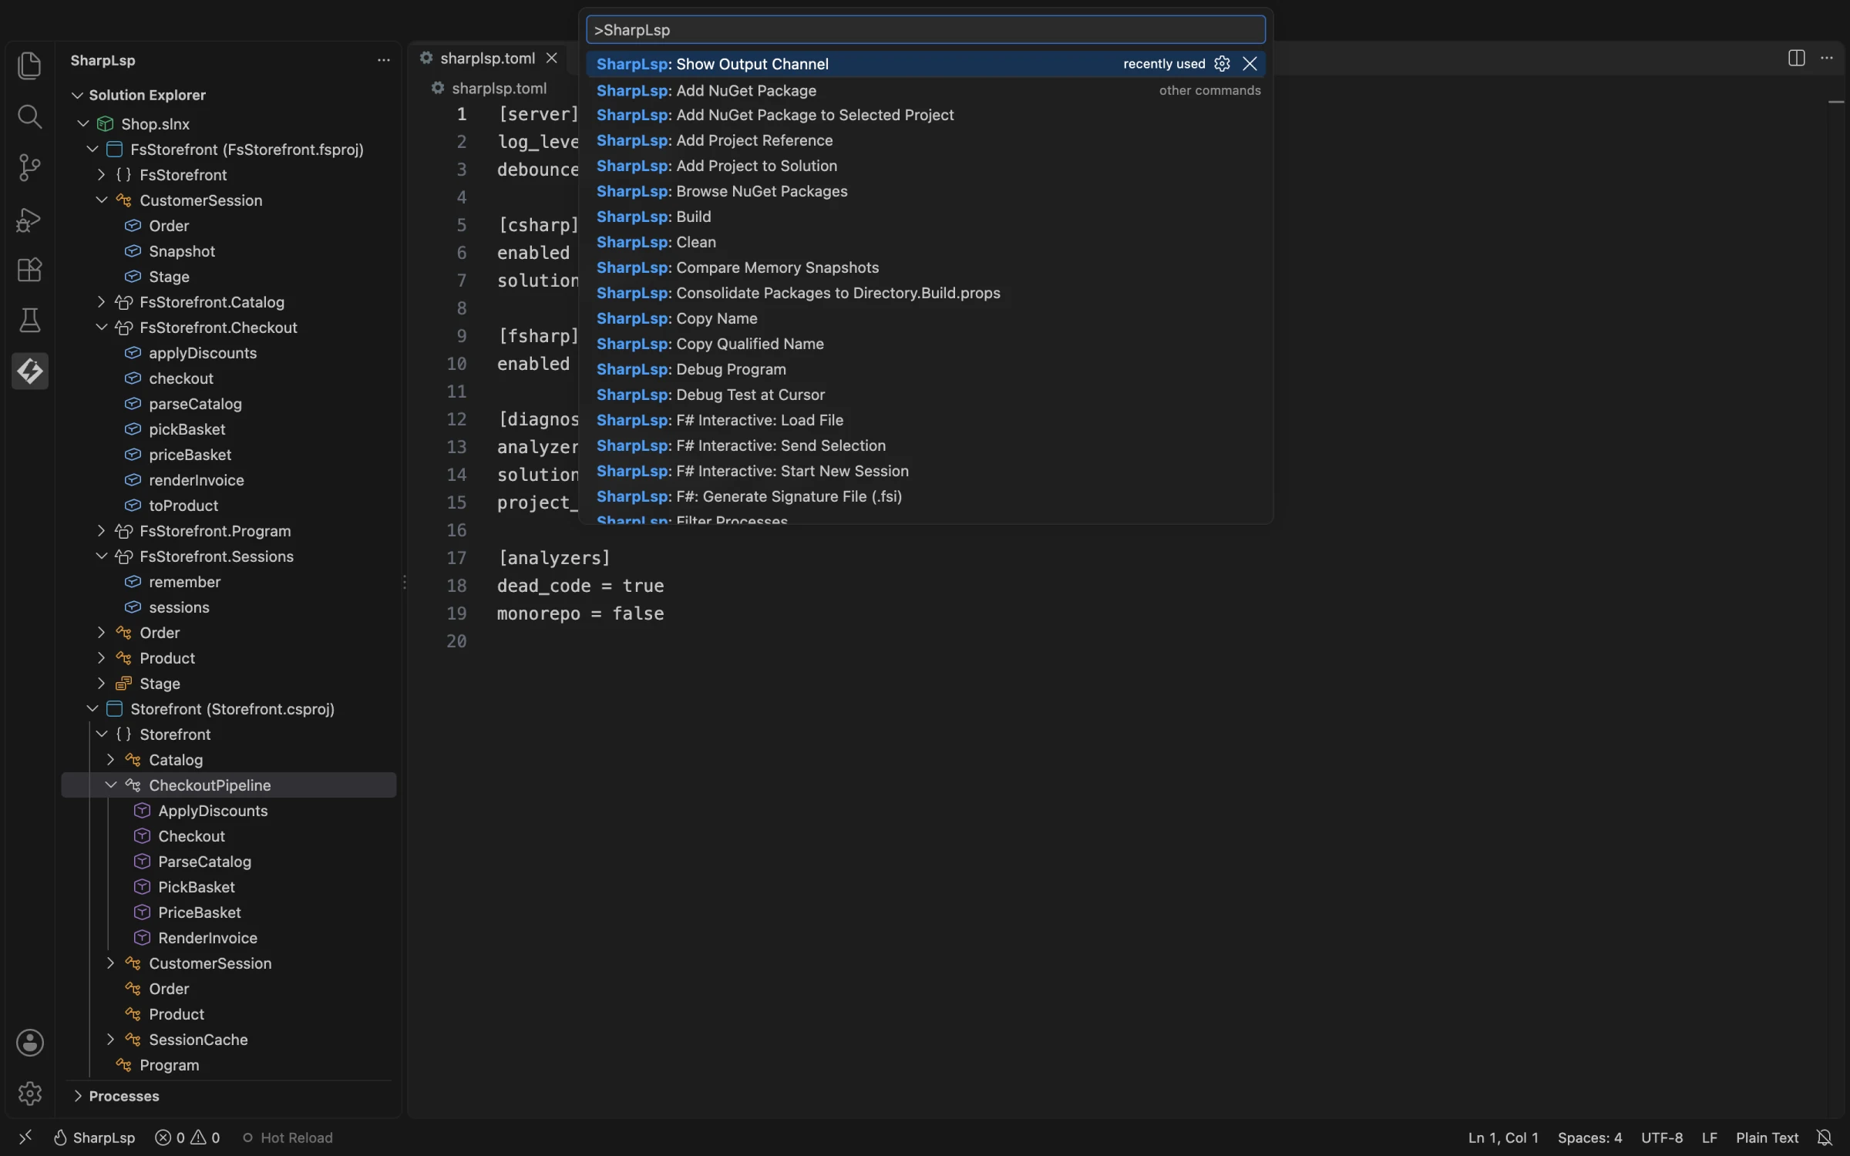This screenshot has width=1850, height=1156.
Task: Open the notifications bell in status bar
Action: [1824, 1138]
